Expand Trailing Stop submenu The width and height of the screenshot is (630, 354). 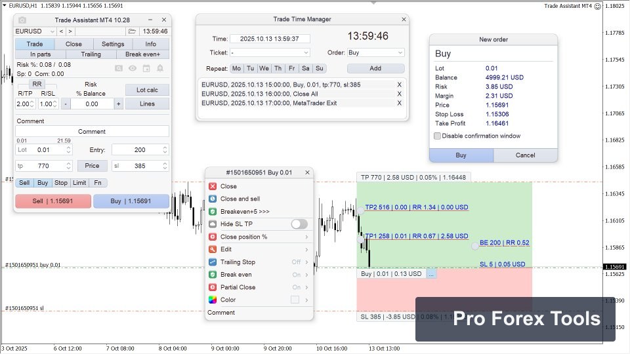306,262
